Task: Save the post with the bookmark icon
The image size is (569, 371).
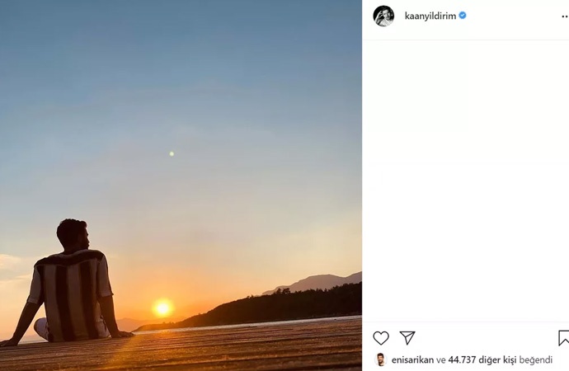Action: coord(563,338)
